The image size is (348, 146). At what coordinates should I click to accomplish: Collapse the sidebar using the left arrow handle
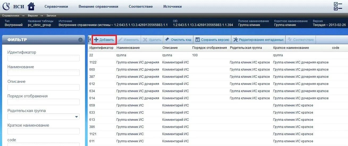90,40
